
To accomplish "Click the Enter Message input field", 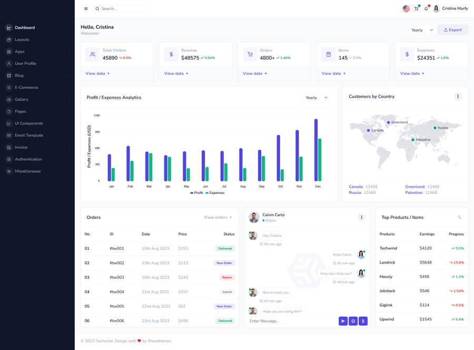I will (x=292, y=321).
